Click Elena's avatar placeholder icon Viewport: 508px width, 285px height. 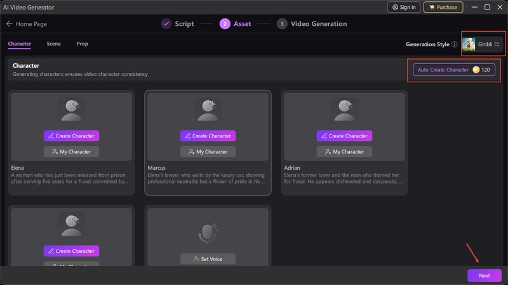(x=71, y=110)
